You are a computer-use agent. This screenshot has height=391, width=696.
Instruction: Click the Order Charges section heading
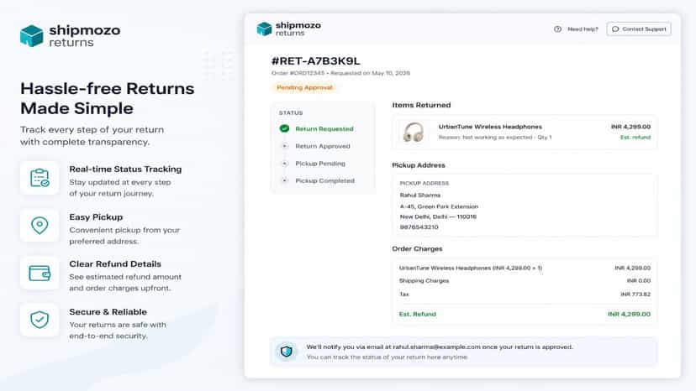417,248
